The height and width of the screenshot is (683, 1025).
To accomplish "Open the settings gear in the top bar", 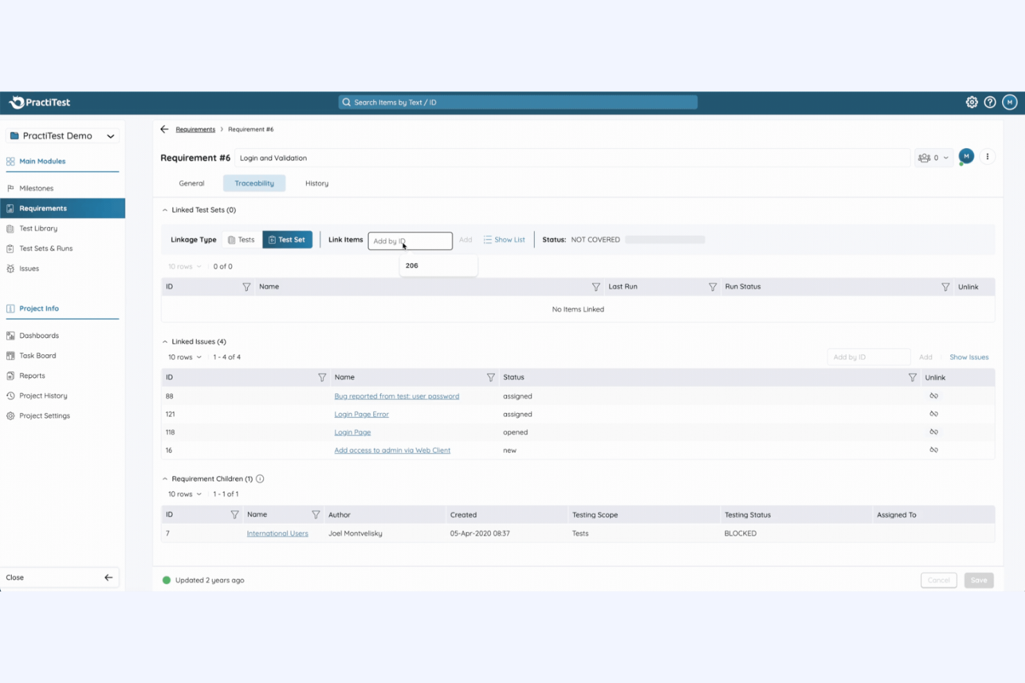I will [972, 102].
